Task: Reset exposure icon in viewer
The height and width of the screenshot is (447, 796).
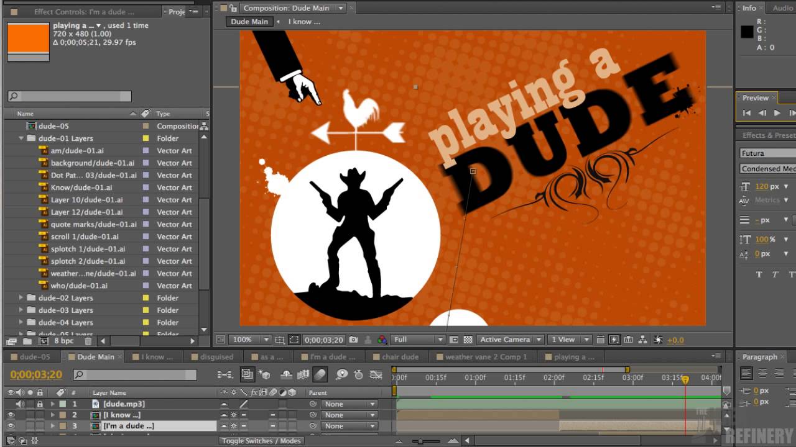Action: pos(659,340)
